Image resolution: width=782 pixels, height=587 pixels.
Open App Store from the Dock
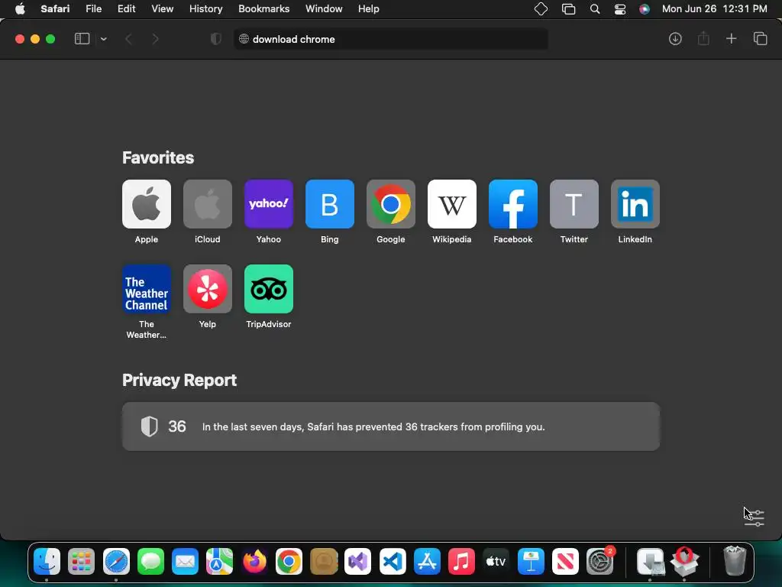(427, 562)
